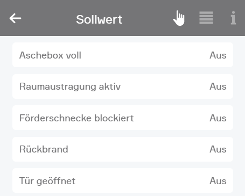Select the Aschebox voll label
The image size is (245, 196).
point(50,55)
